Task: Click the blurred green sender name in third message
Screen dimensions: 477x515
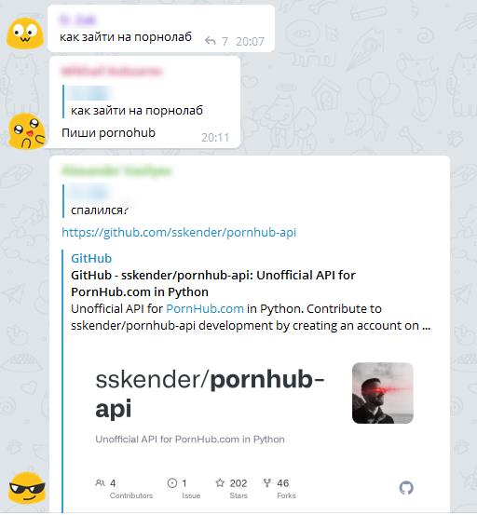Action: pos(116,170)
